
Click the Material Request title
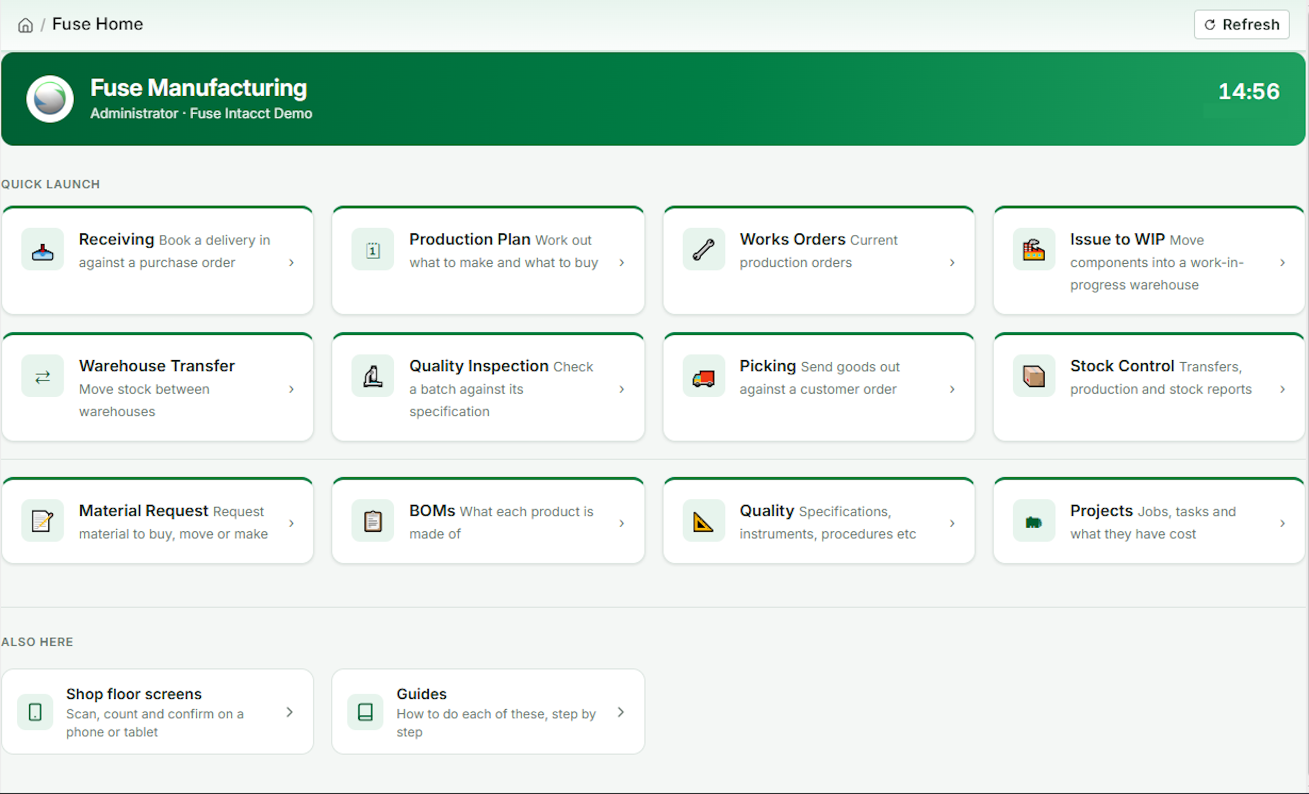[x=143, y=511]
